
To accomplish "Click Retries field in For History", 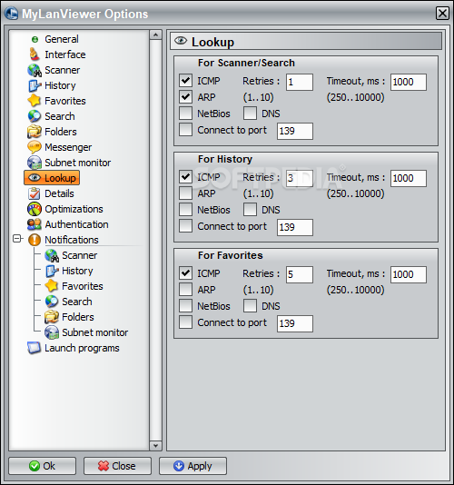I will coord(300,178).
